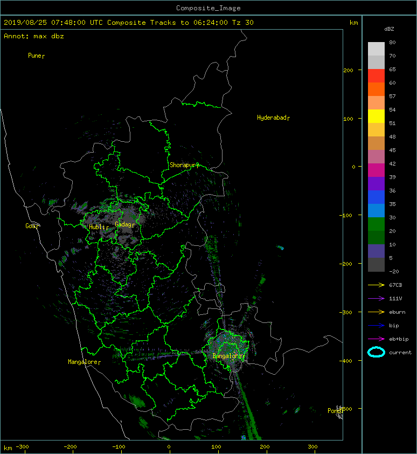Click the eburn arrow legend icon
The height and width of the screenshot is (454, 417).
[x=376, y=312]
